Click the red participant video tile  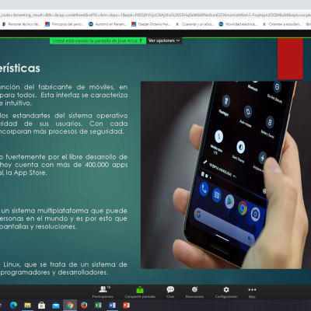point(290,59)
